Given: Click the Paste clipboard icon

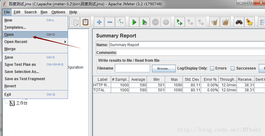Looking at the screenshot, I should (85, 22).
